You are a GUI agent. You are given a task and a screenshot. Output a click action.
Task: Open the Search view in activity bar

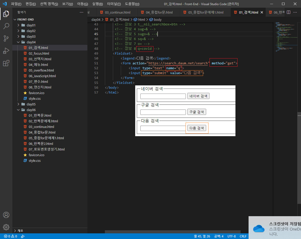6,26
